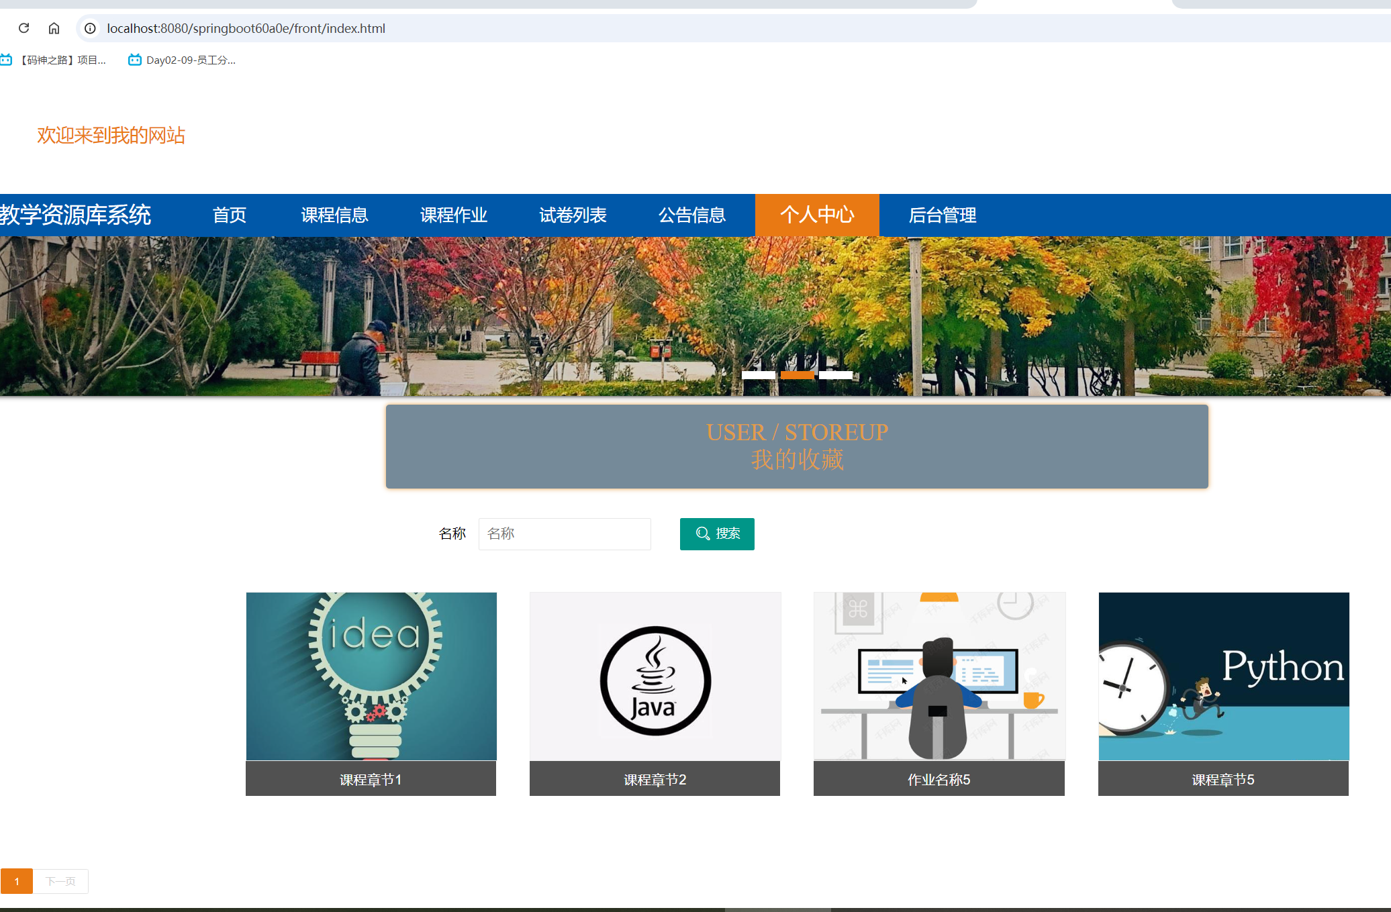
Task: Go to 课程信息 in the navigation bar
Action: pos(334,215)
